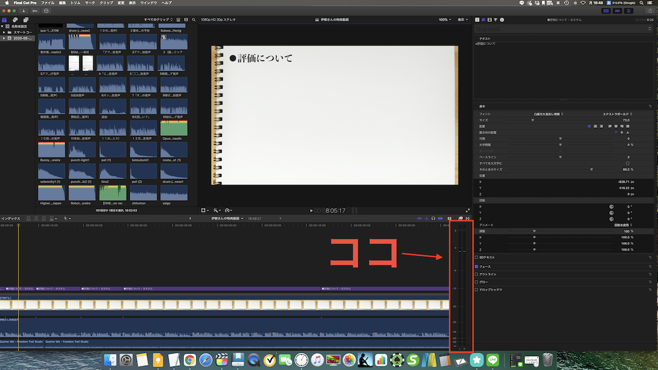The image size is (658, 370).
Task: Enable the ドロップシャドウ checkbox
Action: 476,290
